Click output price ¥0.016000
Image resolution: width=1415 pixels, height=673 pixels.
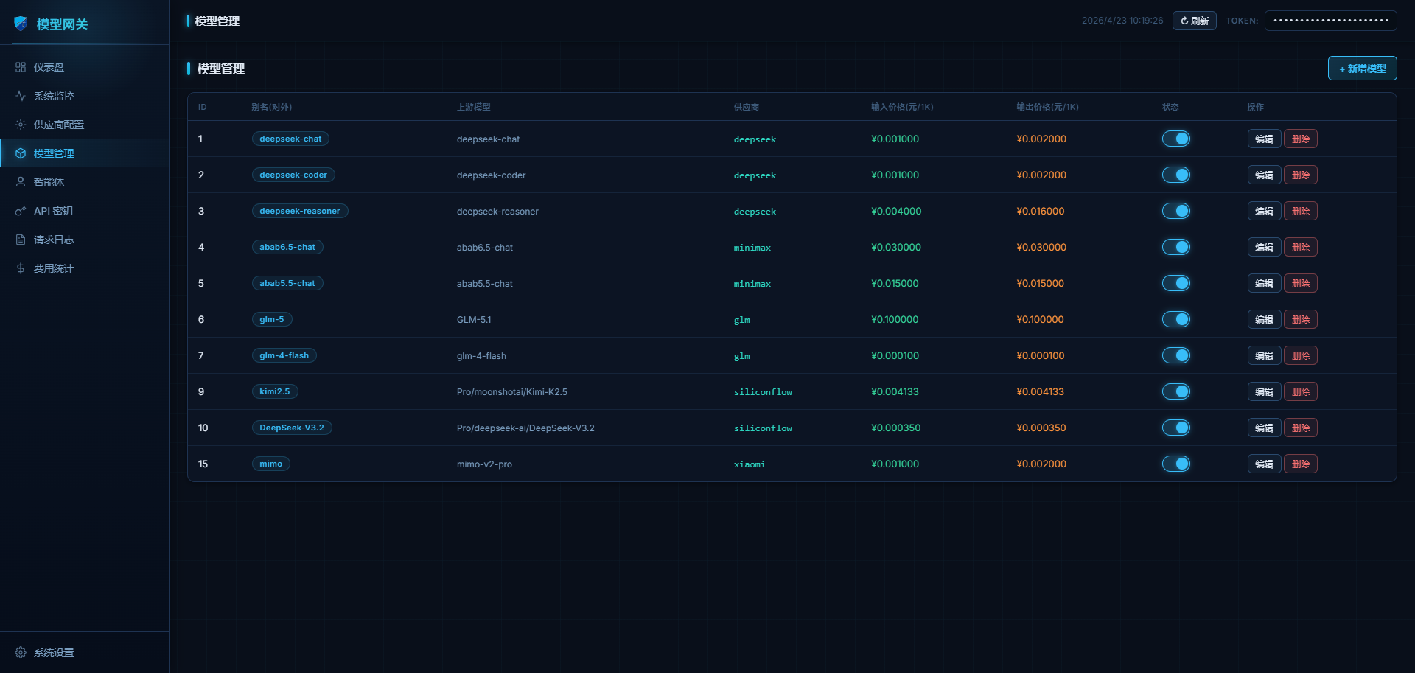1041,211
